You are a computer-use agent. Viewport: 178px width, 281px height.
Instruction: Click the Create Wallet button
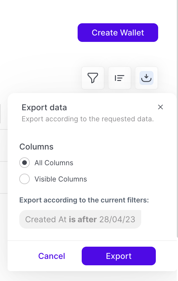tap(118, 33)
